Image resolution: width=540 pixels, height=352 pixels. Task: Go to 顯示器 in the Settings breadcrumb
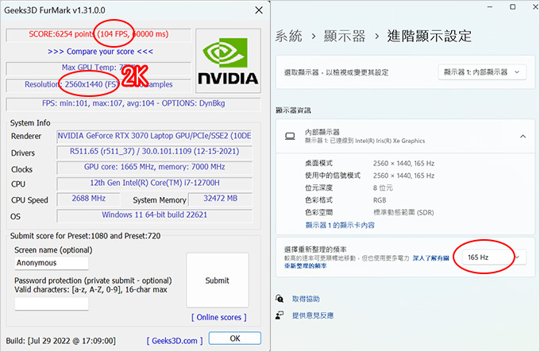pos(345,36)
